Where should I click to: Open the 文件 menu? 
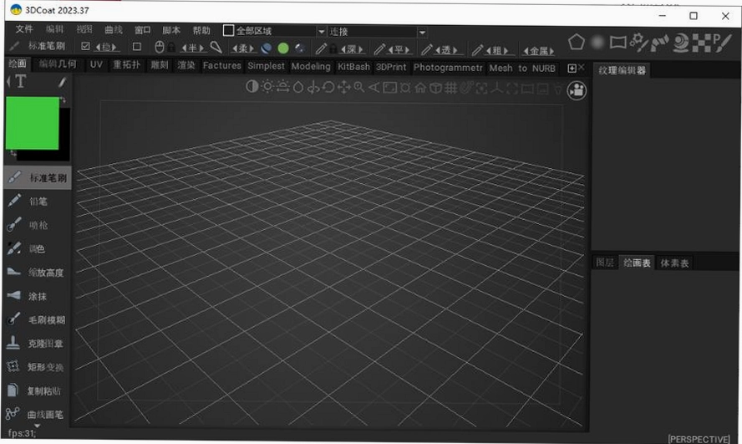tap(24, 29)
